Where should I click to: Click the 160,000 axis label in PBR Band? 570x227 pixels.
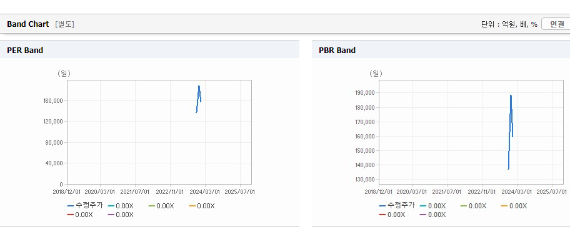click(366, 137)
